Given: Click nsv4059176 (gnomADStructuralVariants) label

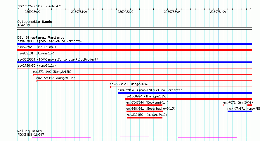Looking at the screenshot, I should (x=150, y=90).
